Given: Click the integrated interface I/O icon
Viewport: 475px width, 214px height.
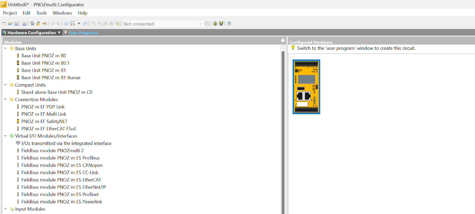Looking at the screenshot, I should [18, 143].
